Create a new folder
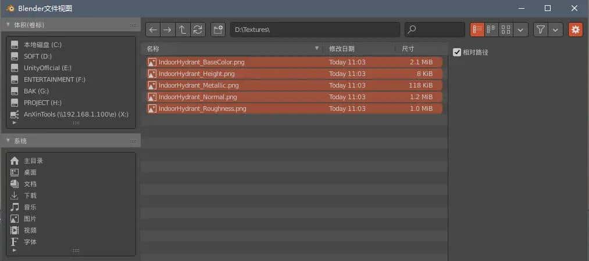 (218, 30)
